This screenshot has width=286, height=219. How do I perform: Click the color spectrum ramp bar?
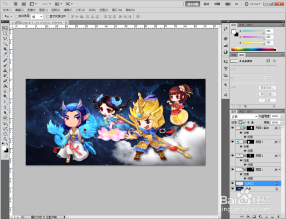point(253,49)
